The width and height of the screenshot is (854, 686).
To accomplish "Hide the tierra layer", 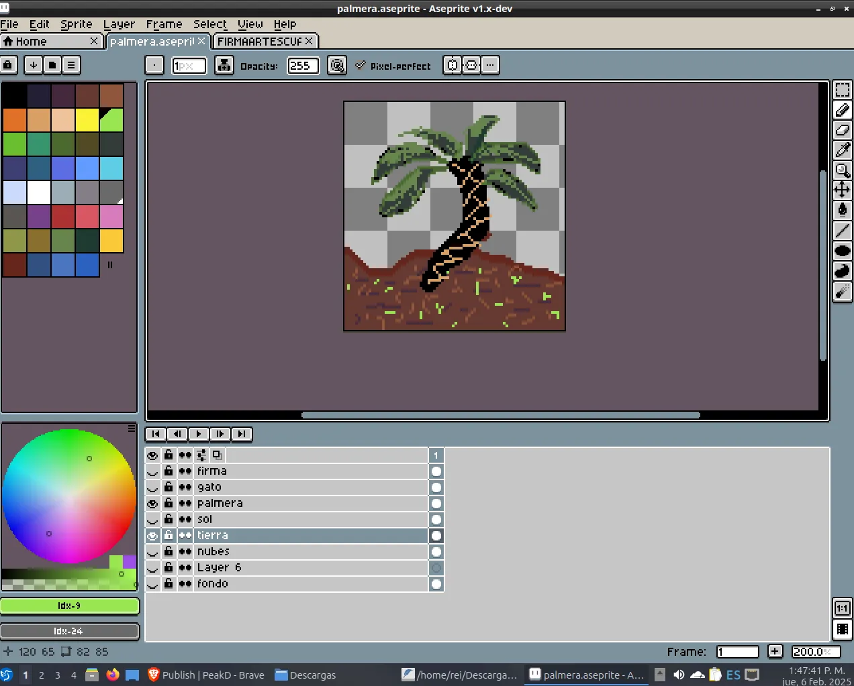I will pos(153,536).
